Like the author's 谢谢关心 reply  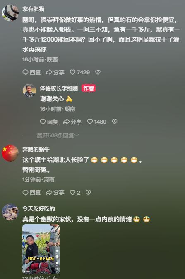pyautogui.click(x=97, y=122)
